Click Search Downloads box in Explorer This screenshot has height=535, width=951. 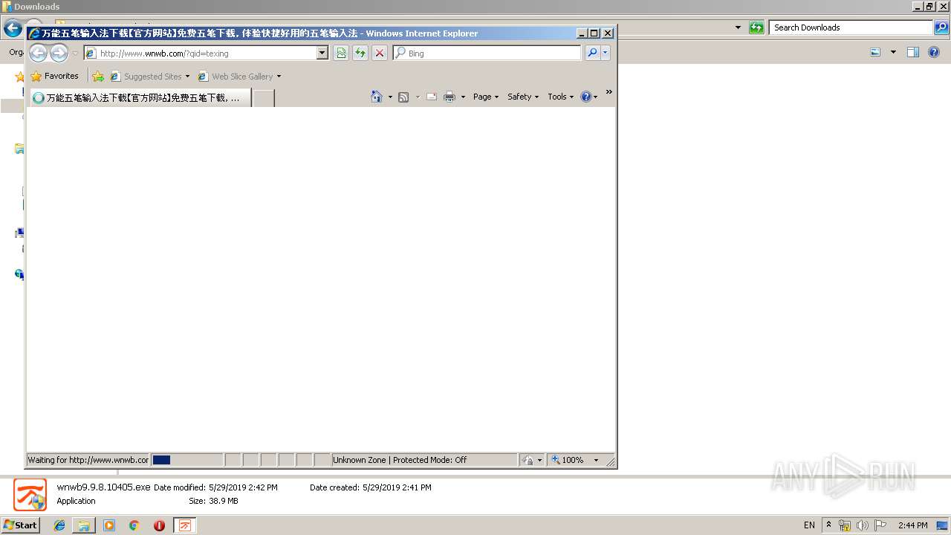851,27
